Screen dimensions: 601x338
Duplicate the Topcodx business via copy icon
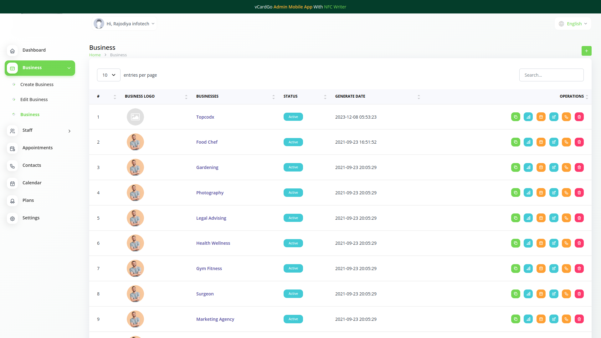point(516,117)
